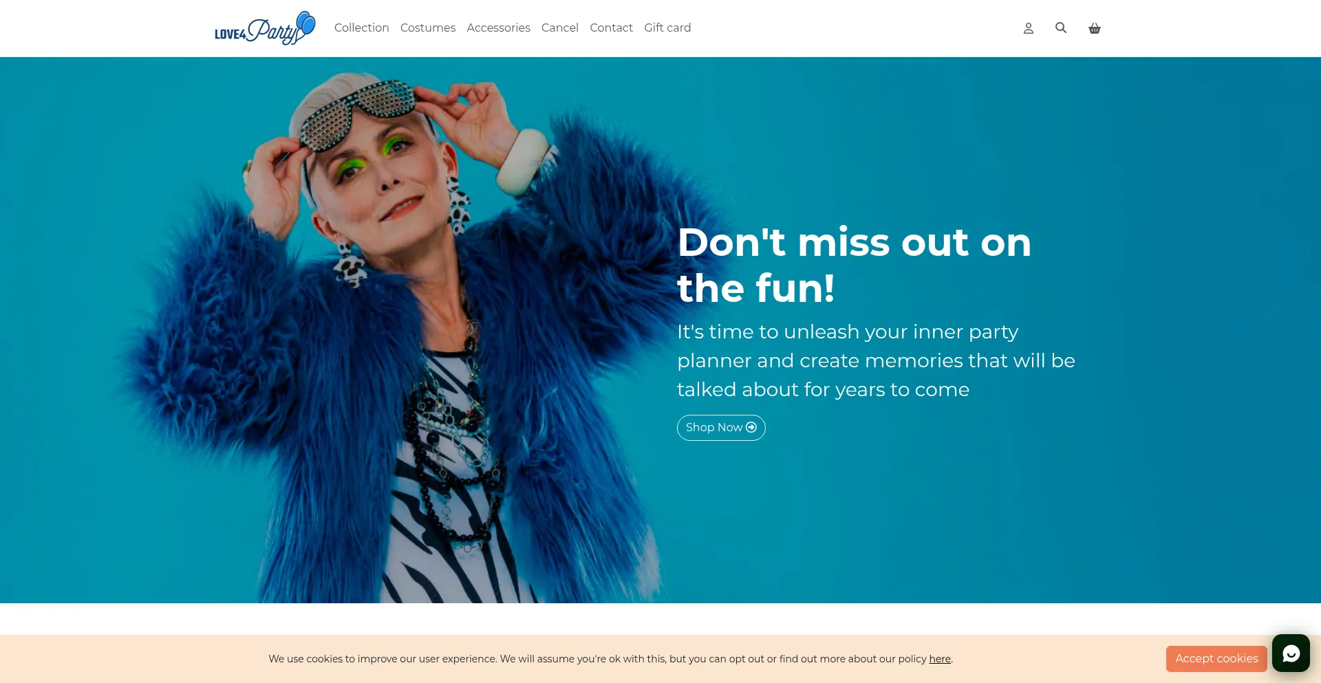The image size is (1321, 683).
Task: Click the hero subtitle about inner party planner
Action: tap(876, 360)
